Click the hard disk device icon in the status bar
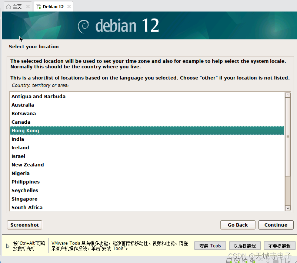Image resolution: width=297 pixels, height=263 pixels. click(228, 260)
